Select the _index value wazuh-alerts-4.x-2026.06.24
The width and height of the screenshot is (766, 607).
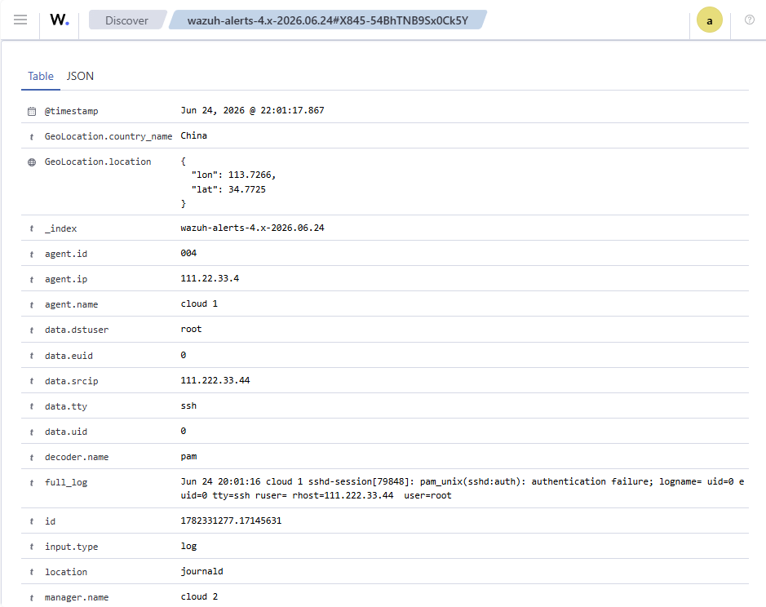(253, 228)
